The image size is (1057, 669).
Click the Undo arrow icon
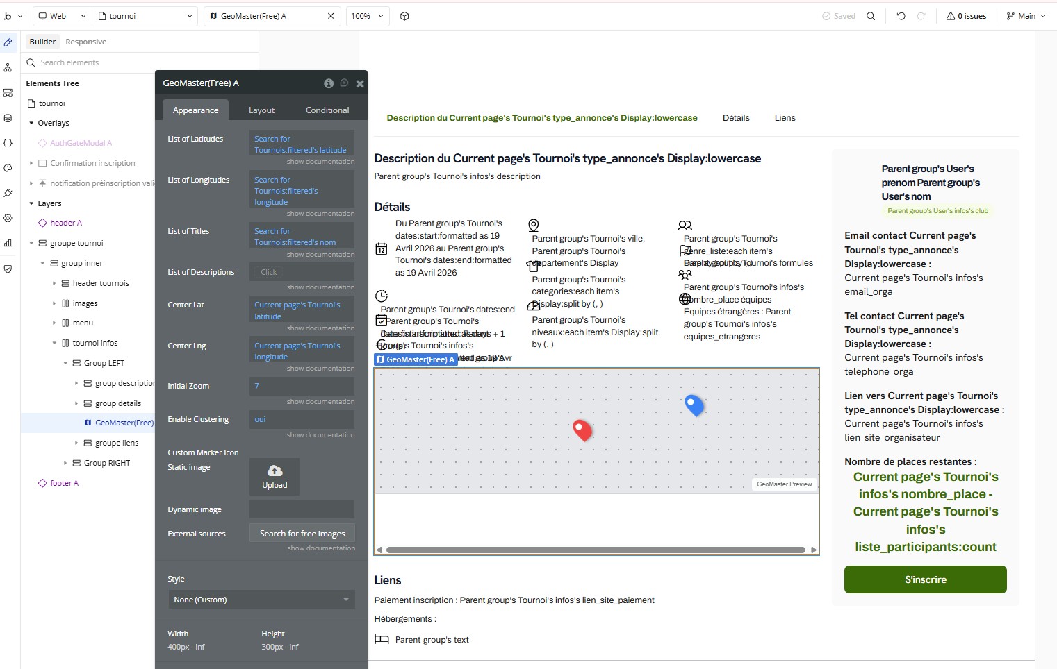click(901, 16)
